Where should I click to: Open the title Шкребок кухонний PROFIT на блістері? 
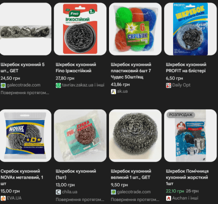click(186, 68)
